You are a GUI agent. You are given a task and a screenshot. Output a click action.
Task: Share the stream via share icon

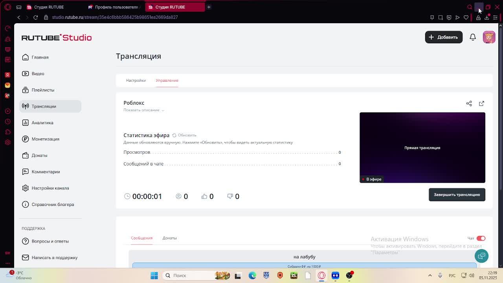(469, 103)
